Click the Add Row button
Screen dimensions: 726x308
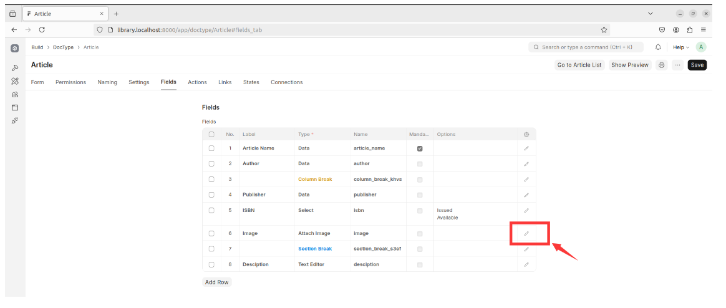pyautogui.click(x=216, y=282)
